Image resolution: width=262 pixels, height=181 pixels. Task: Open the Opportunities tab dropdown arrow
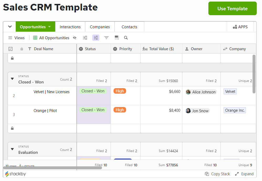click(x=49, y=27)
